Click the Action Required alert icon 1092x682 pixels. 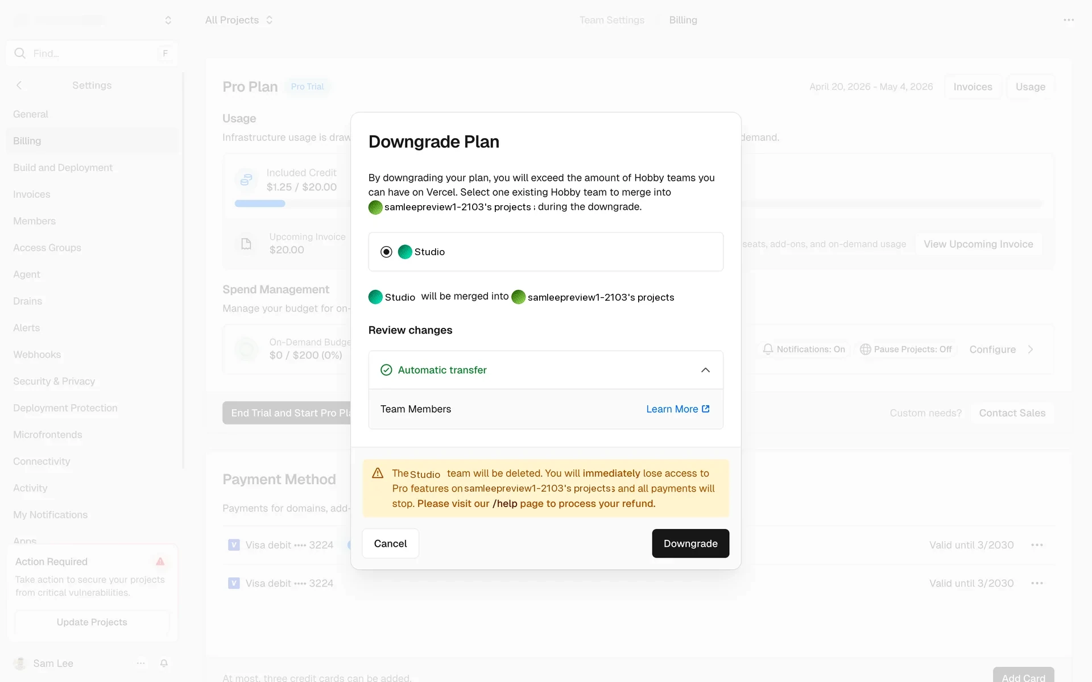pyautogui.click(x=160, y=562)
